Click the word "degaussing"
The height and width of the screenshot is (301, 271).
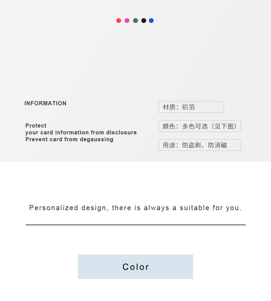pyautogui.click(x=96, y=139)
